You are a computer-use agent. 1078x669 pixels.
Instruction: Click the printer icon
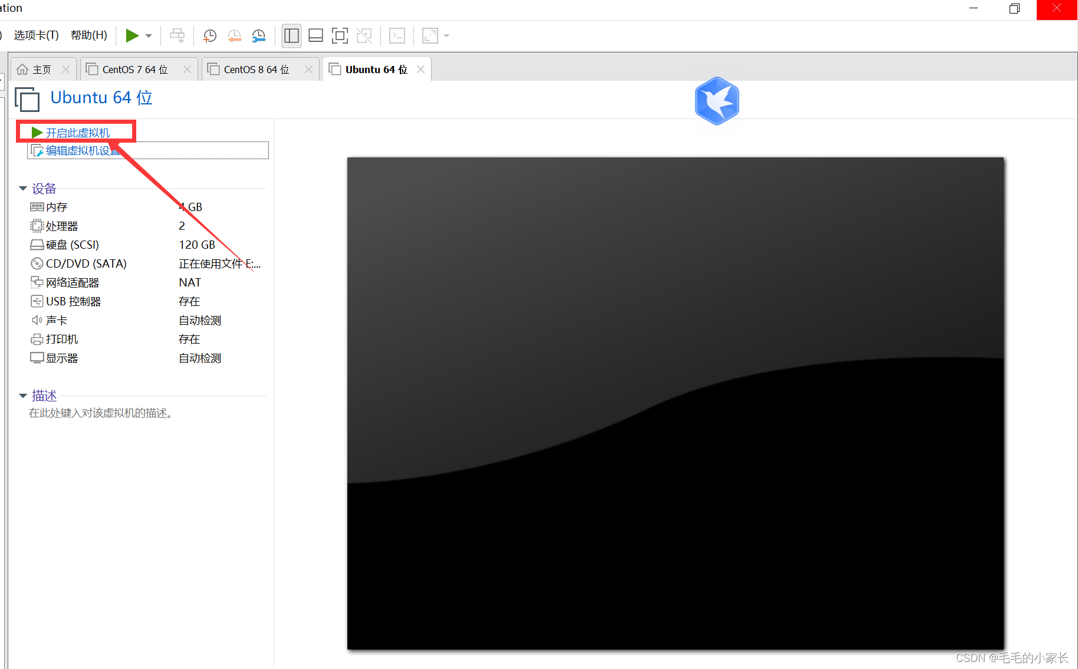[x=37, y=339]
